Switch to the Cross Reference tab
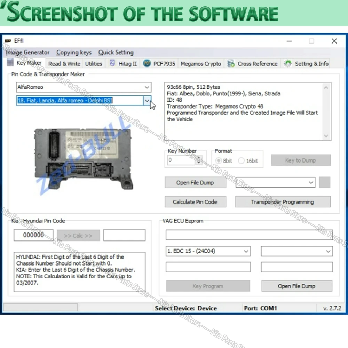The image size is (348, 348). (x=252, y=64)
